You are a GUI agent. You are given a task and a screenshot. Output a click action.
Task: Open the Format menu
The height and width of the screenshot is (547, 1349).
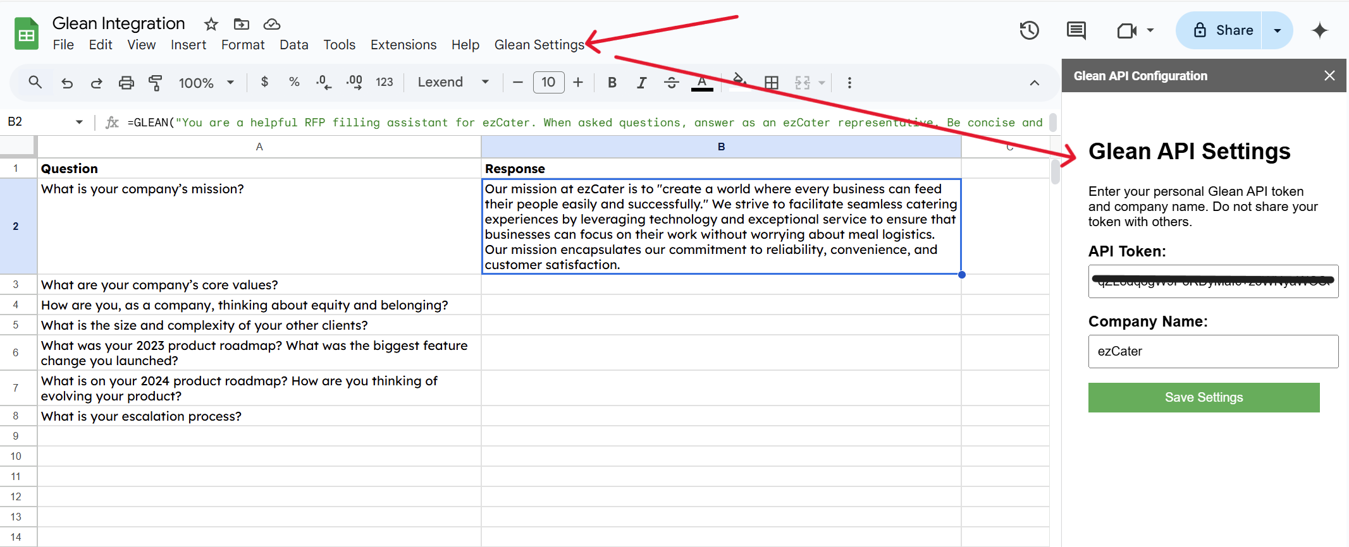coord(243,45)
